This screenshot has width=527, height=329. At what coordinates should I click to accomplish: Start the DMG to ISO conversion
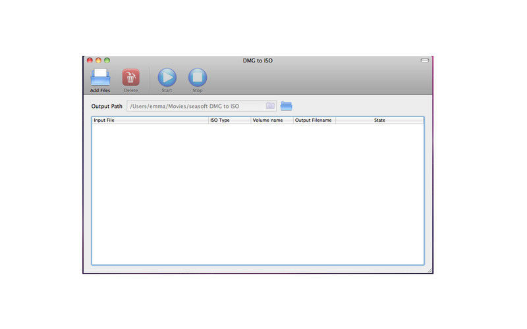click(x=167, y=78)
